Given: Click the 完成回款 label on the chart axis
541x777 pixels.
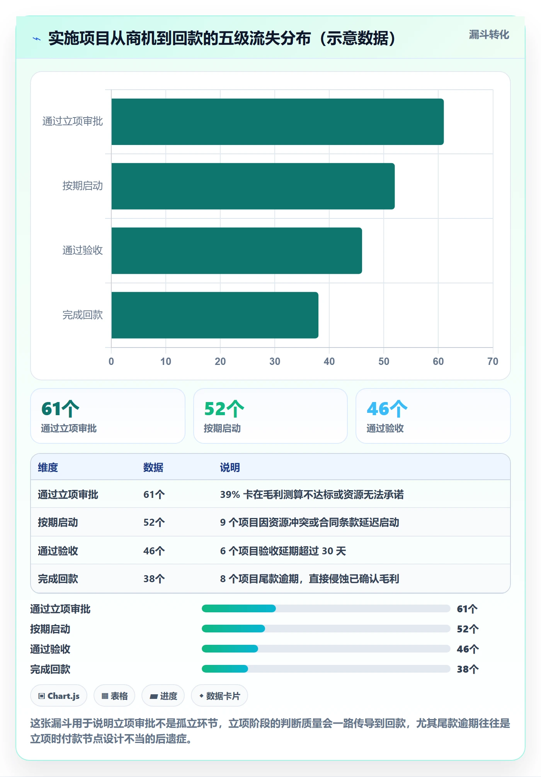Looking at the screenshot, I should pos(83,315).
